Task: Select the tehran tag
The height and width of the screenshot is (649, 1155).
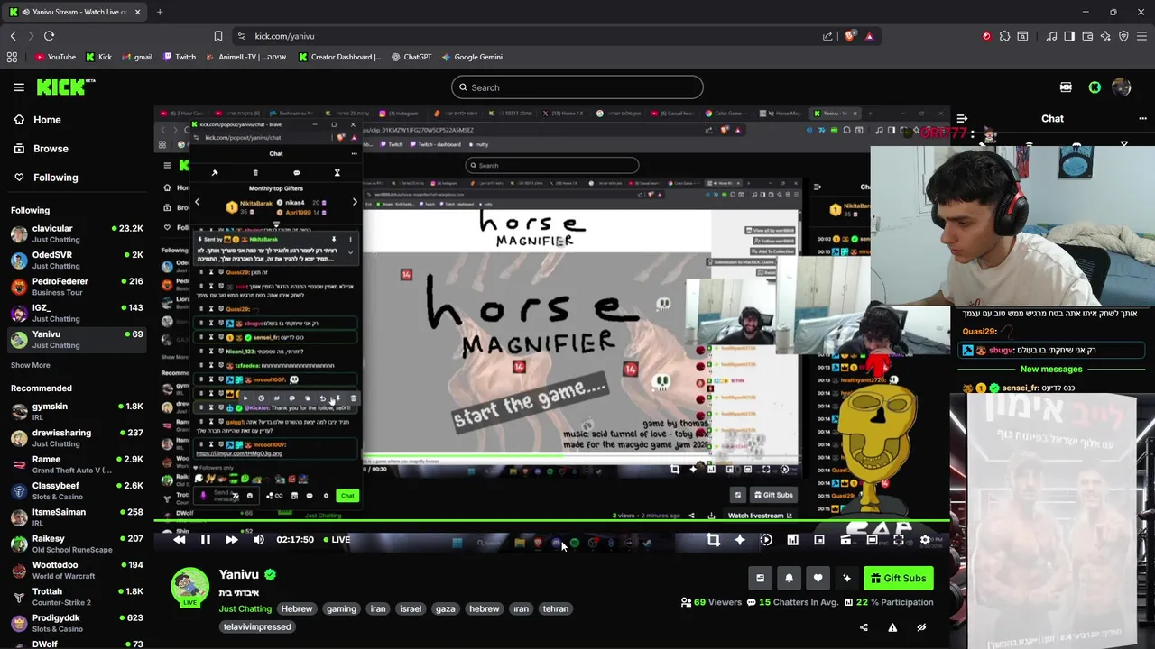Action: (x=556, y=608)
